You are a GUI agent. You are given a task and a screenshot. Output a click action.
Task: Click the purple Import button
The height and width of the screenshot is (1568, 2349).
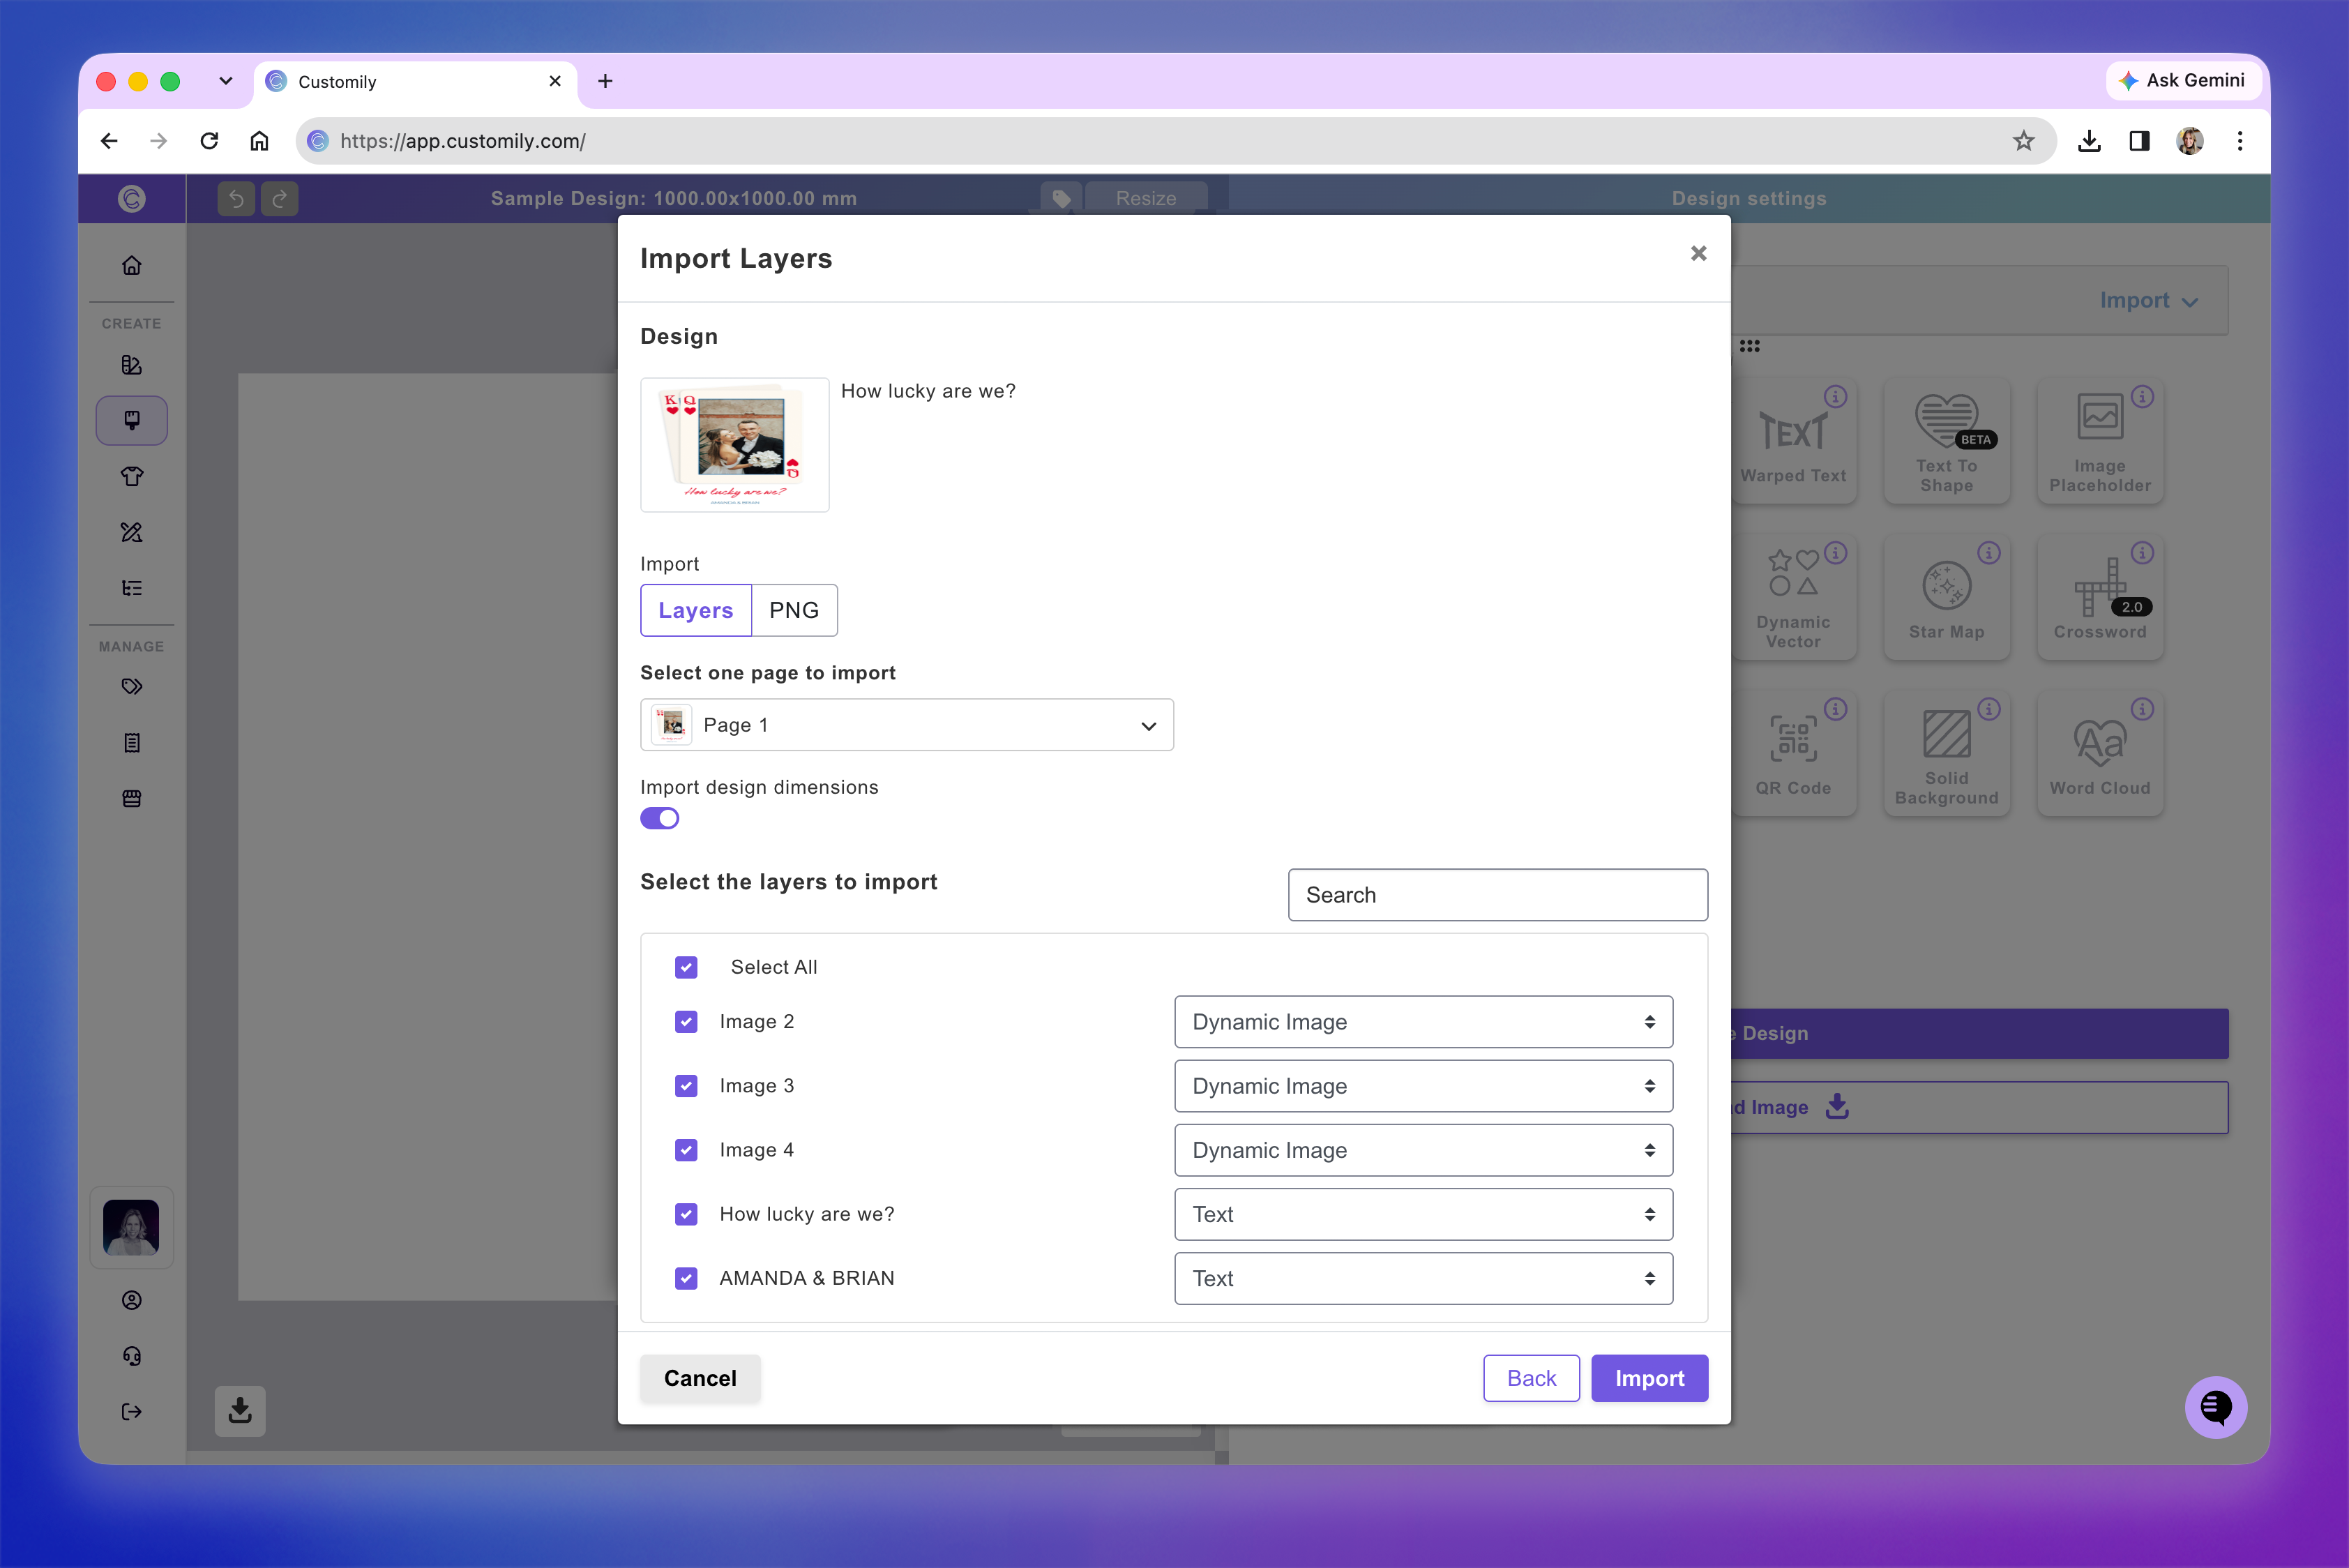click(1649, 1378)
